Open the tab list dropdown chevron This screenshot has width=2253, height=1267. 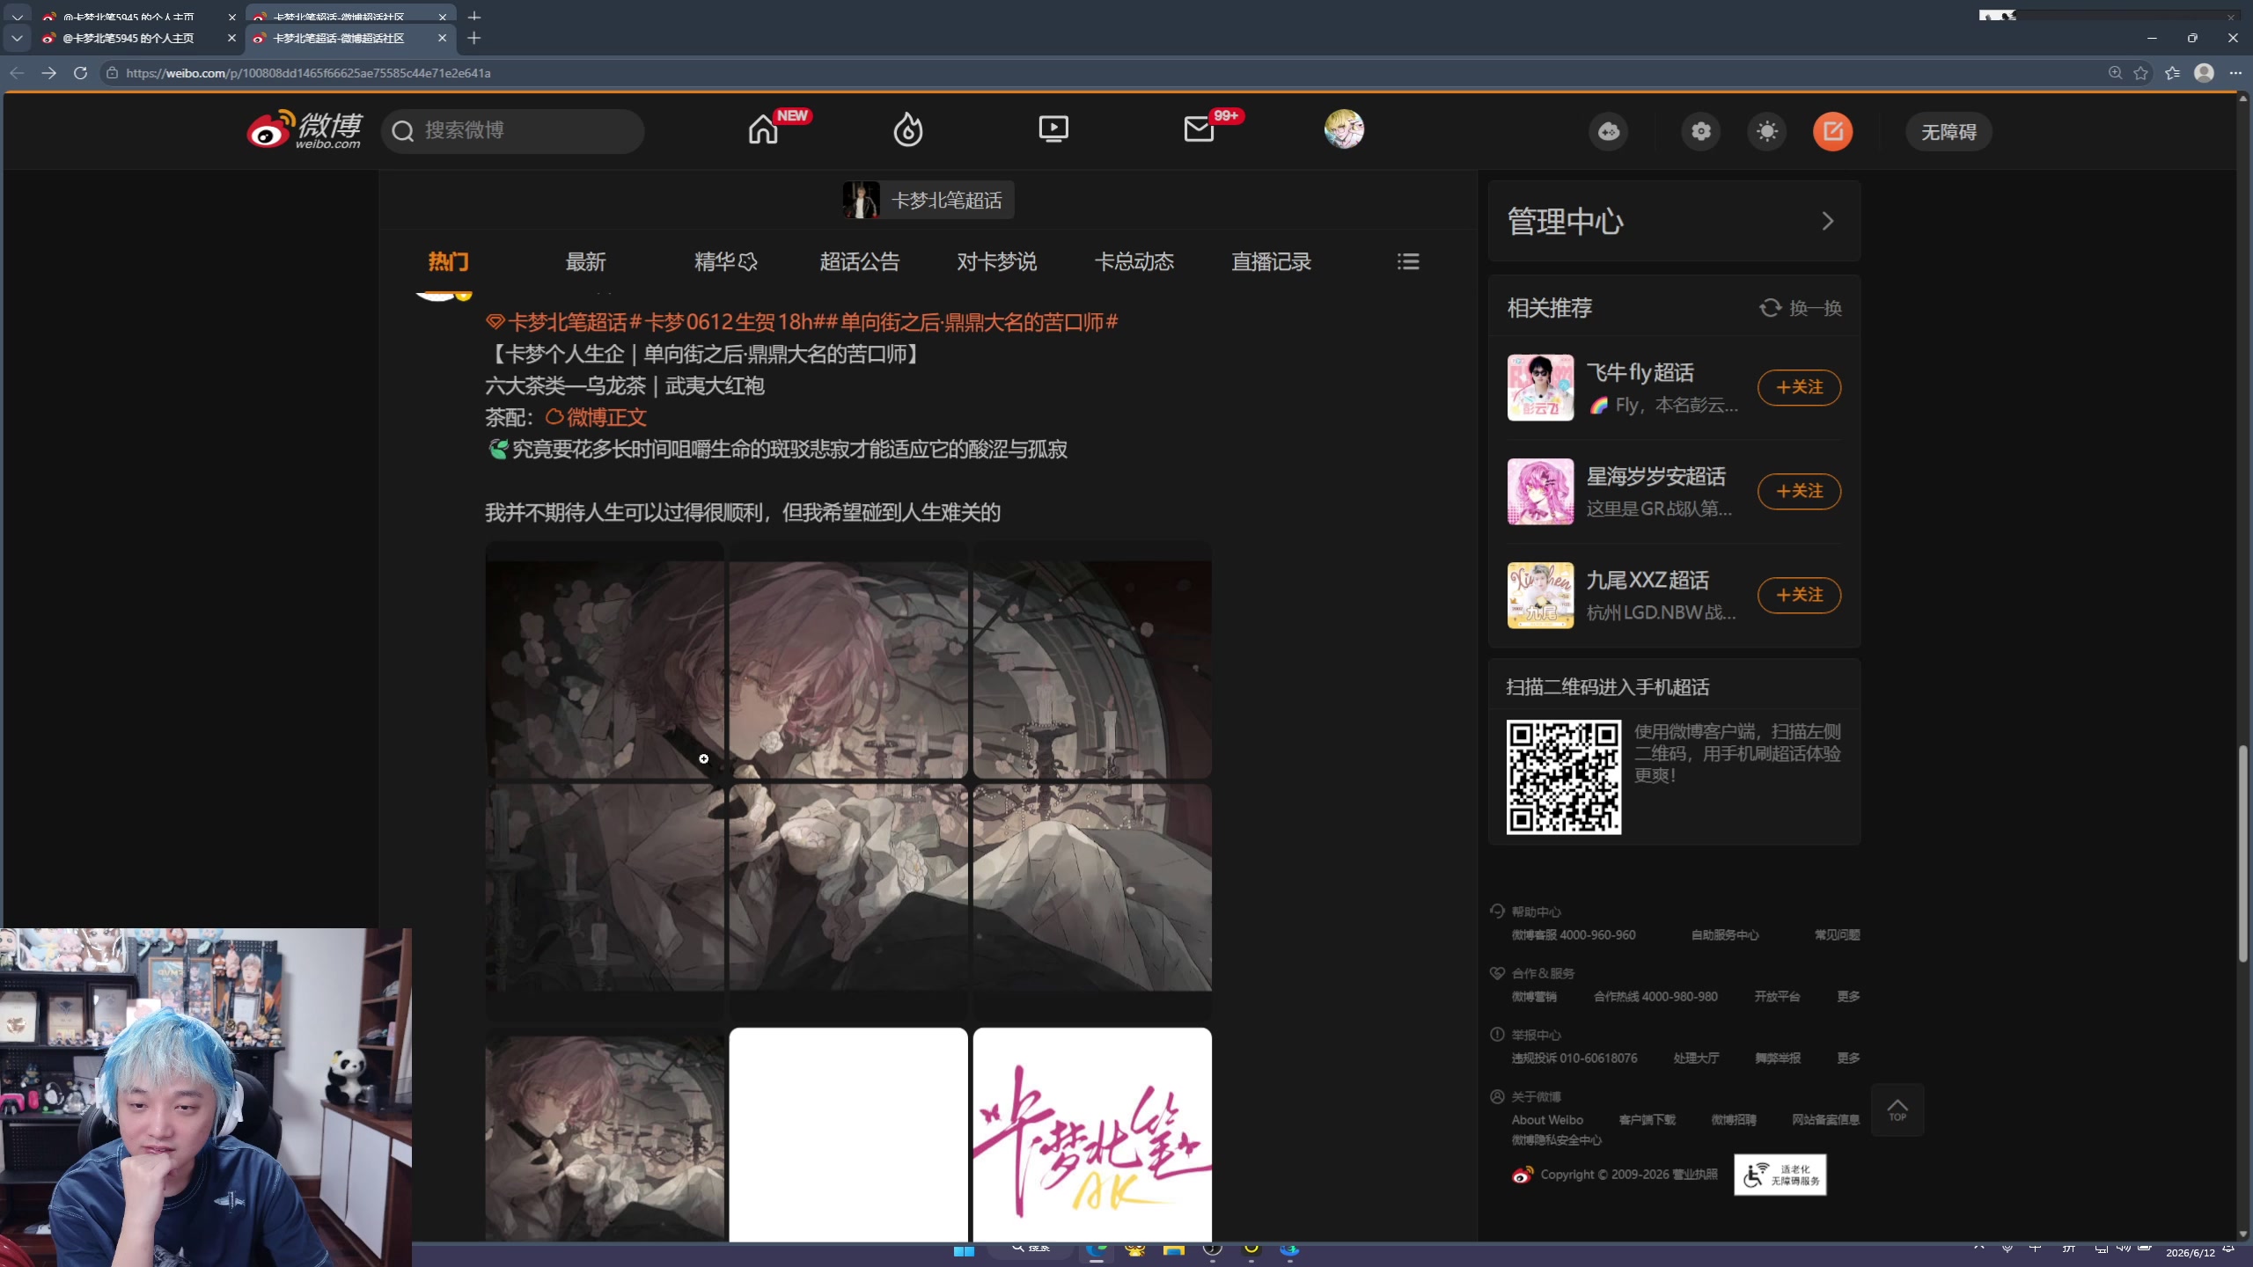point(17,38)
